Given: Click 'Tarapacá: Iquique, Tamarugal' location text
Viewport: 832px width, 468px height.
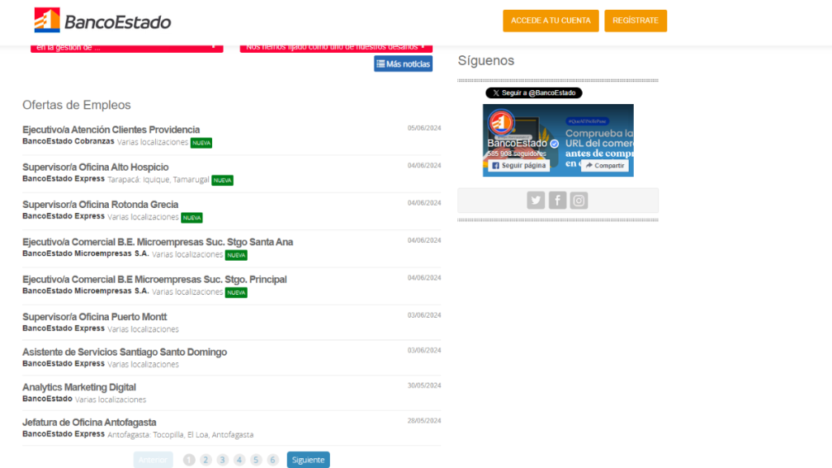Looking at the screenshot, I should tap(158, 180).
